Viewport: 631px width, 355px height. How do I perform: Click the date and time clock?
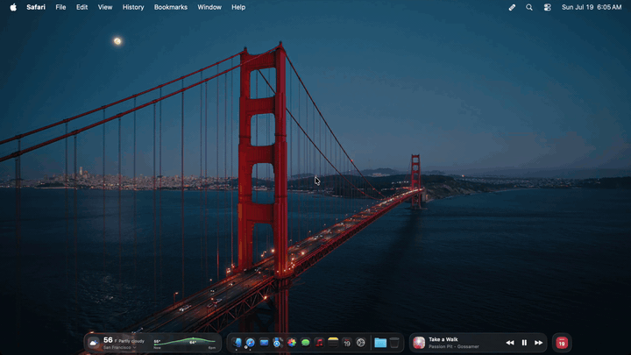point(592,7)
